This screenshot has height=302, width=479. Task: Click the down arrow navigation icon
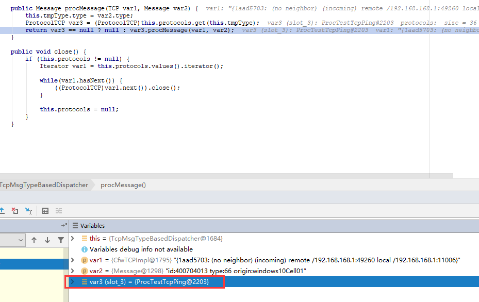pyautogui.click(x=47, y=240)
